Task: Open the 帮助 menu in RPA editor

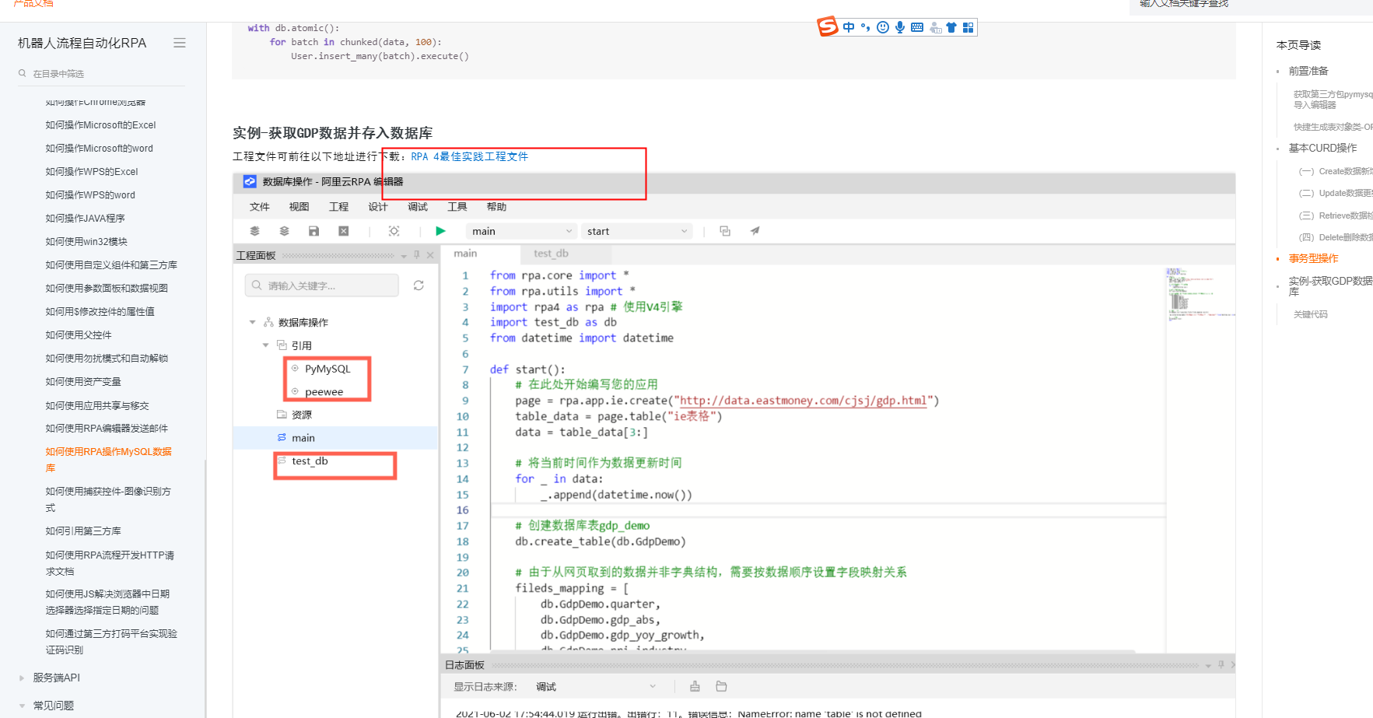Action: click(x=496, y=206)
